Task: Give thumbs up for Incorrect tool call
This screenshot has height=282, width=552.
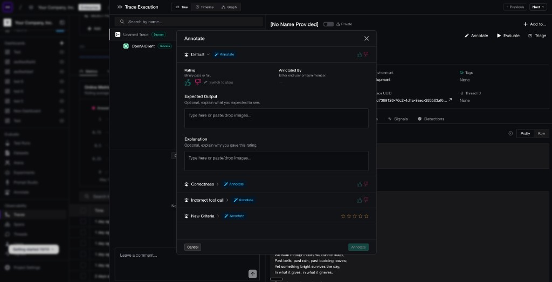Action: pos(360,200)
